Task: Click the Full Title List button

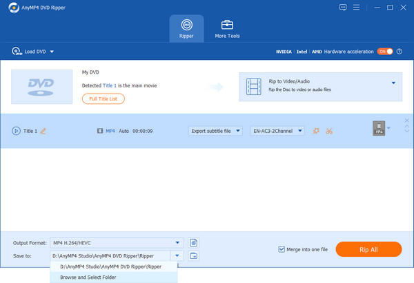Action: click(103, 98)
